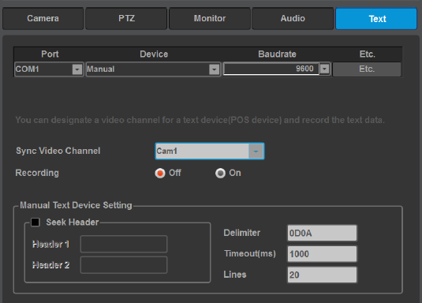The height and width of the screenshot is (303, 422).
Task: Click the Lines field showing 20
Action: [322, 275]
